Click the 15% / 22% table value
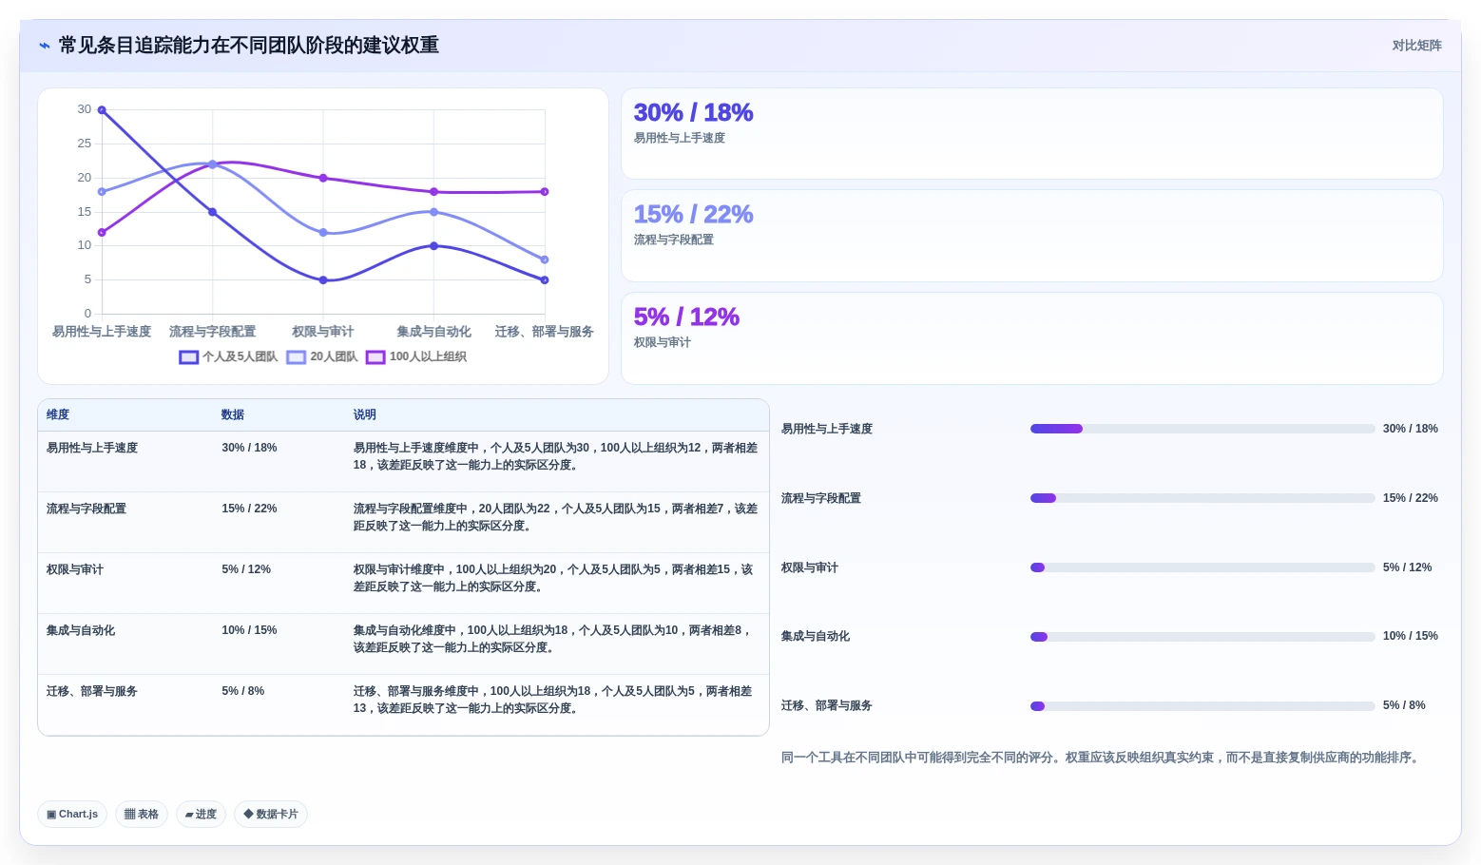 point(249,509)
